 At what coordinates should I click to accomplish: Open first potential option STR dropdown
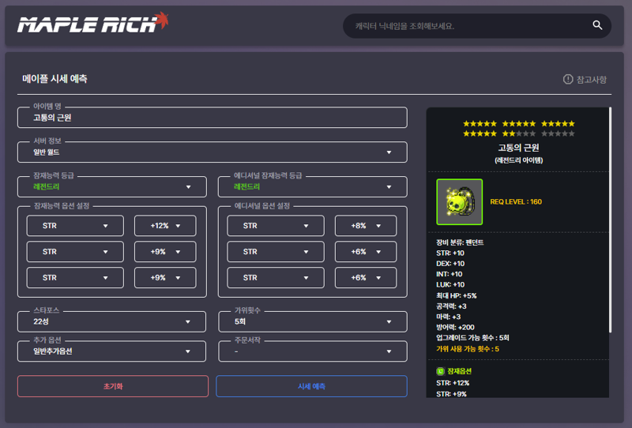[75, 226]
